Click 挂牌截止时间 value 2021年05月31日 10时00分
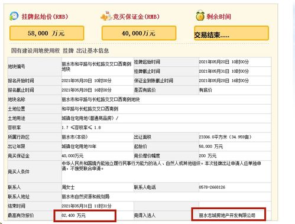Viewport: 295px width, 224px height. (x=223, y=71)
